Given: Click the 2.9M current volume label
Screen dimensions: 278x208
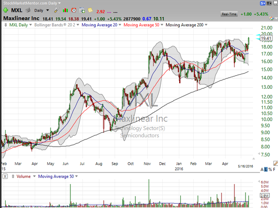Looking at the screenshot, I should [265, 196].
